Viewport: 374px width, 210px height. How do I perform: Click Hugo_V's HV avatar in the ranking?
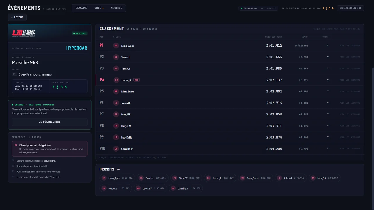(116, 126)
